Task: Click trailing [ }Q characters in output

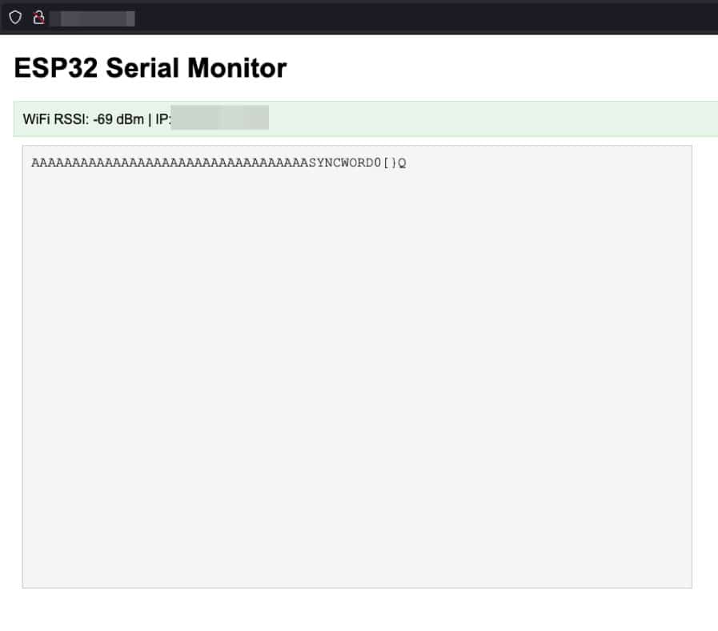Action: (x=395, y=163)
